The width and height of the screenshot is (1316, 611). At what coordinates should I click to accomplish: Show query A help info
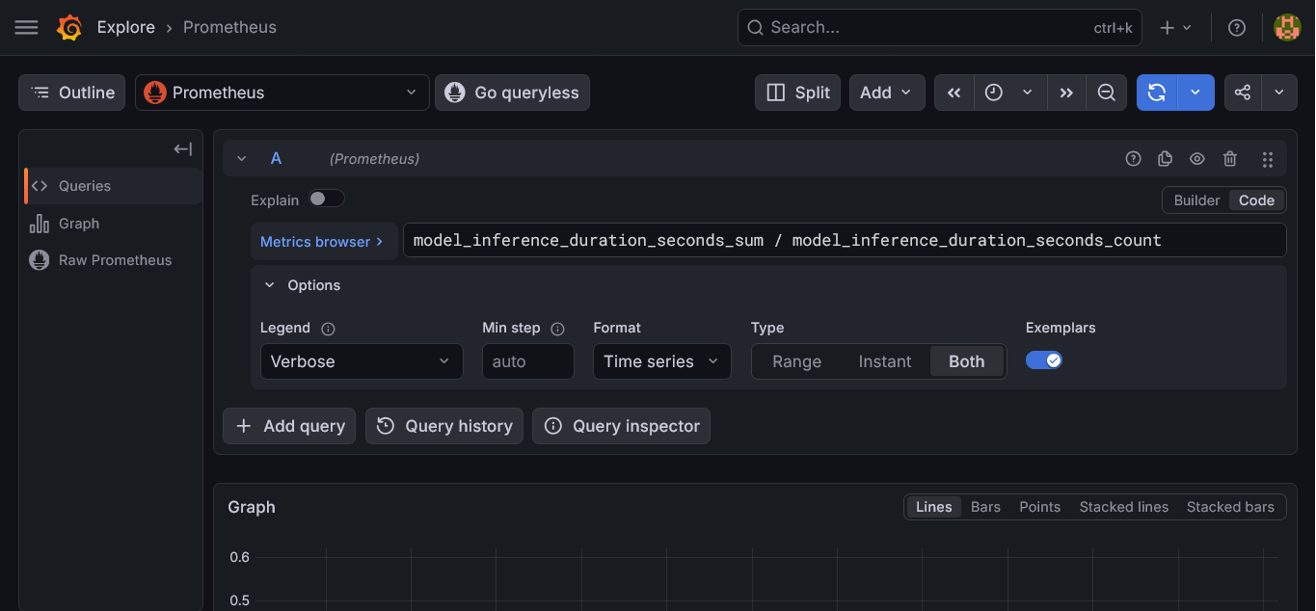(1134, 159)
